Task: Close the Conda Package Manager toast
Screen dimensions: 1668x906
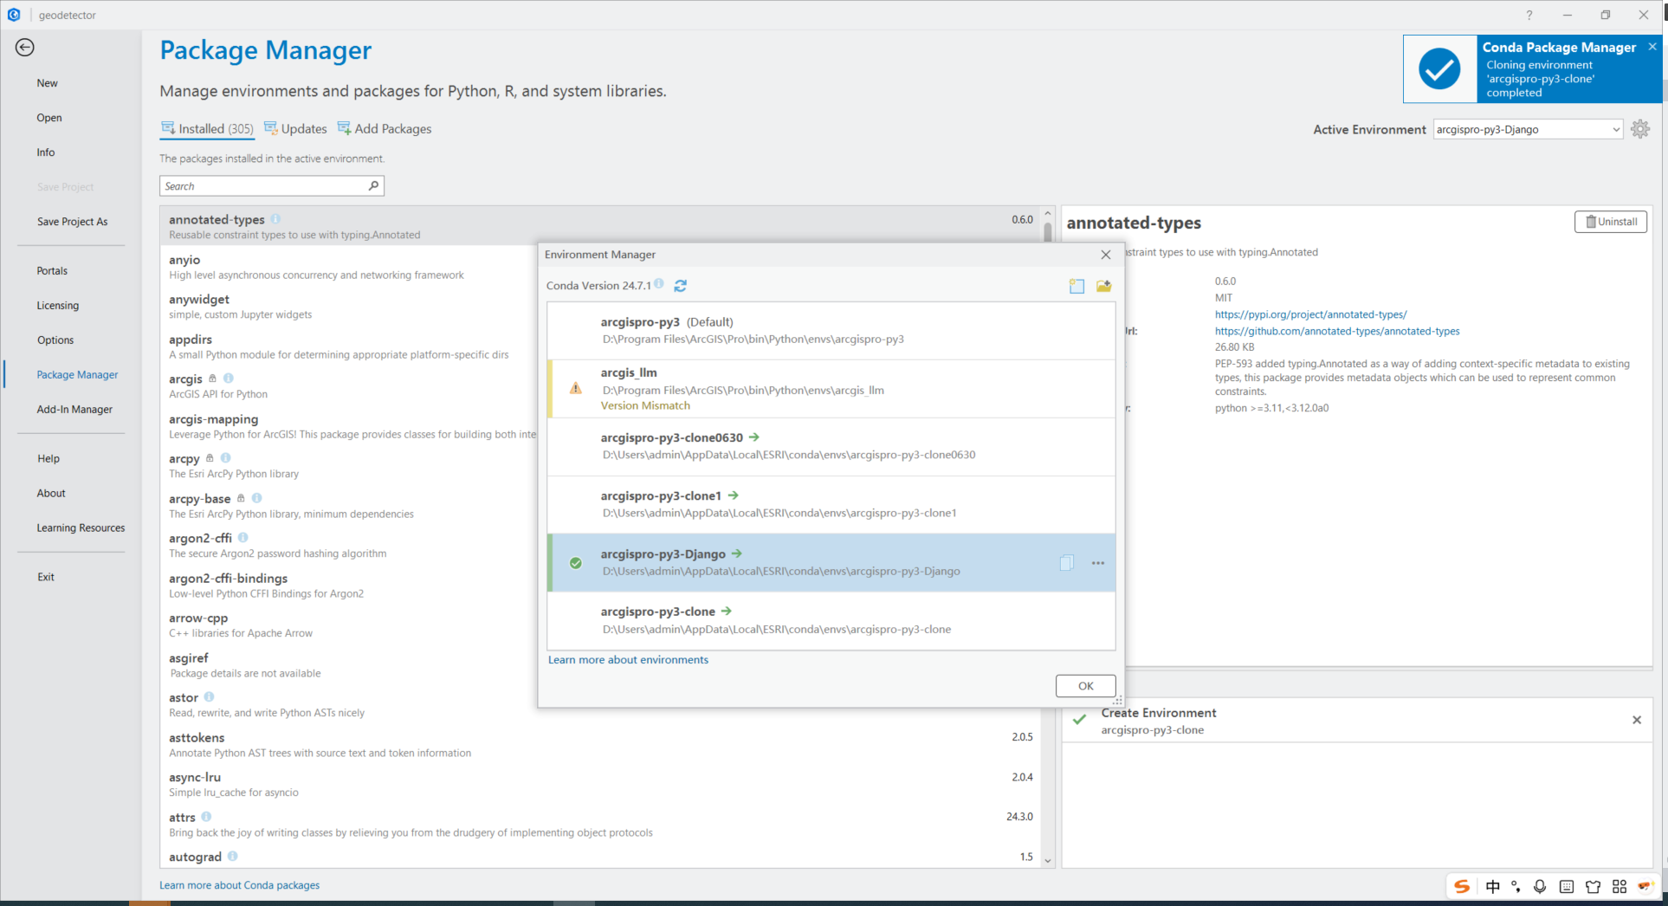Action: [1652, 47]
